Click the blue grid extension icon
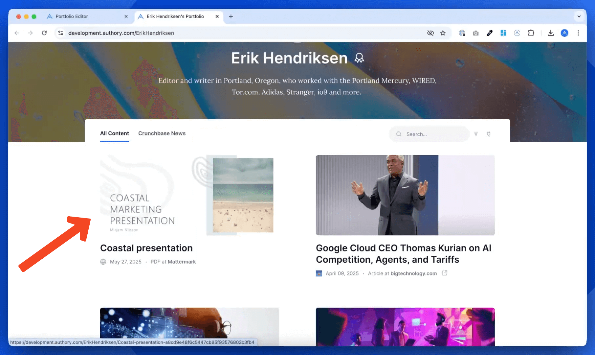Image resolution: width=595 pixels, height=355 pixels. pos(503,33)
